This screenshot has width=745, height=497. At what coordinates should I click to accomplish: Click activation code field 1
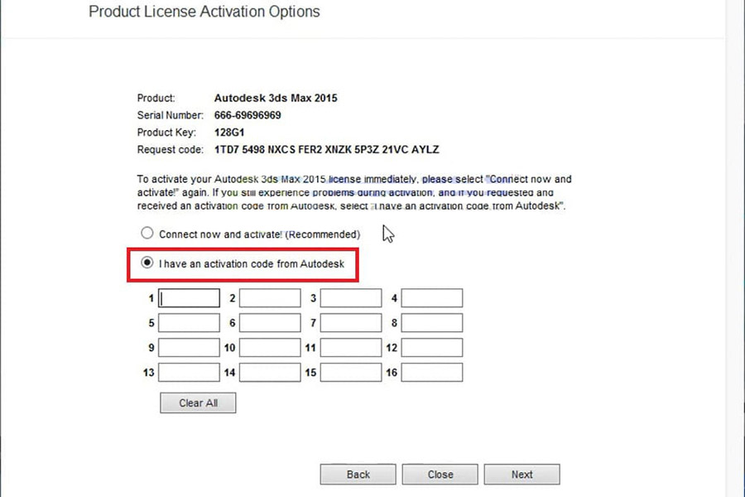pos(190,298)
